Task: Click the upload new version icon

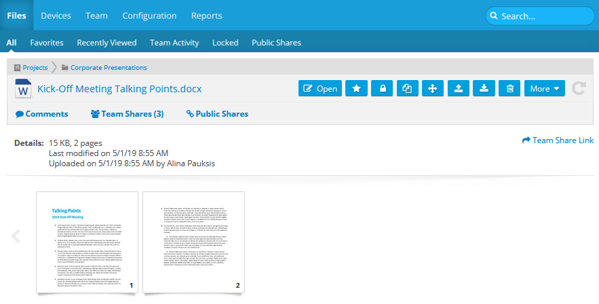Action: [459, 89]
